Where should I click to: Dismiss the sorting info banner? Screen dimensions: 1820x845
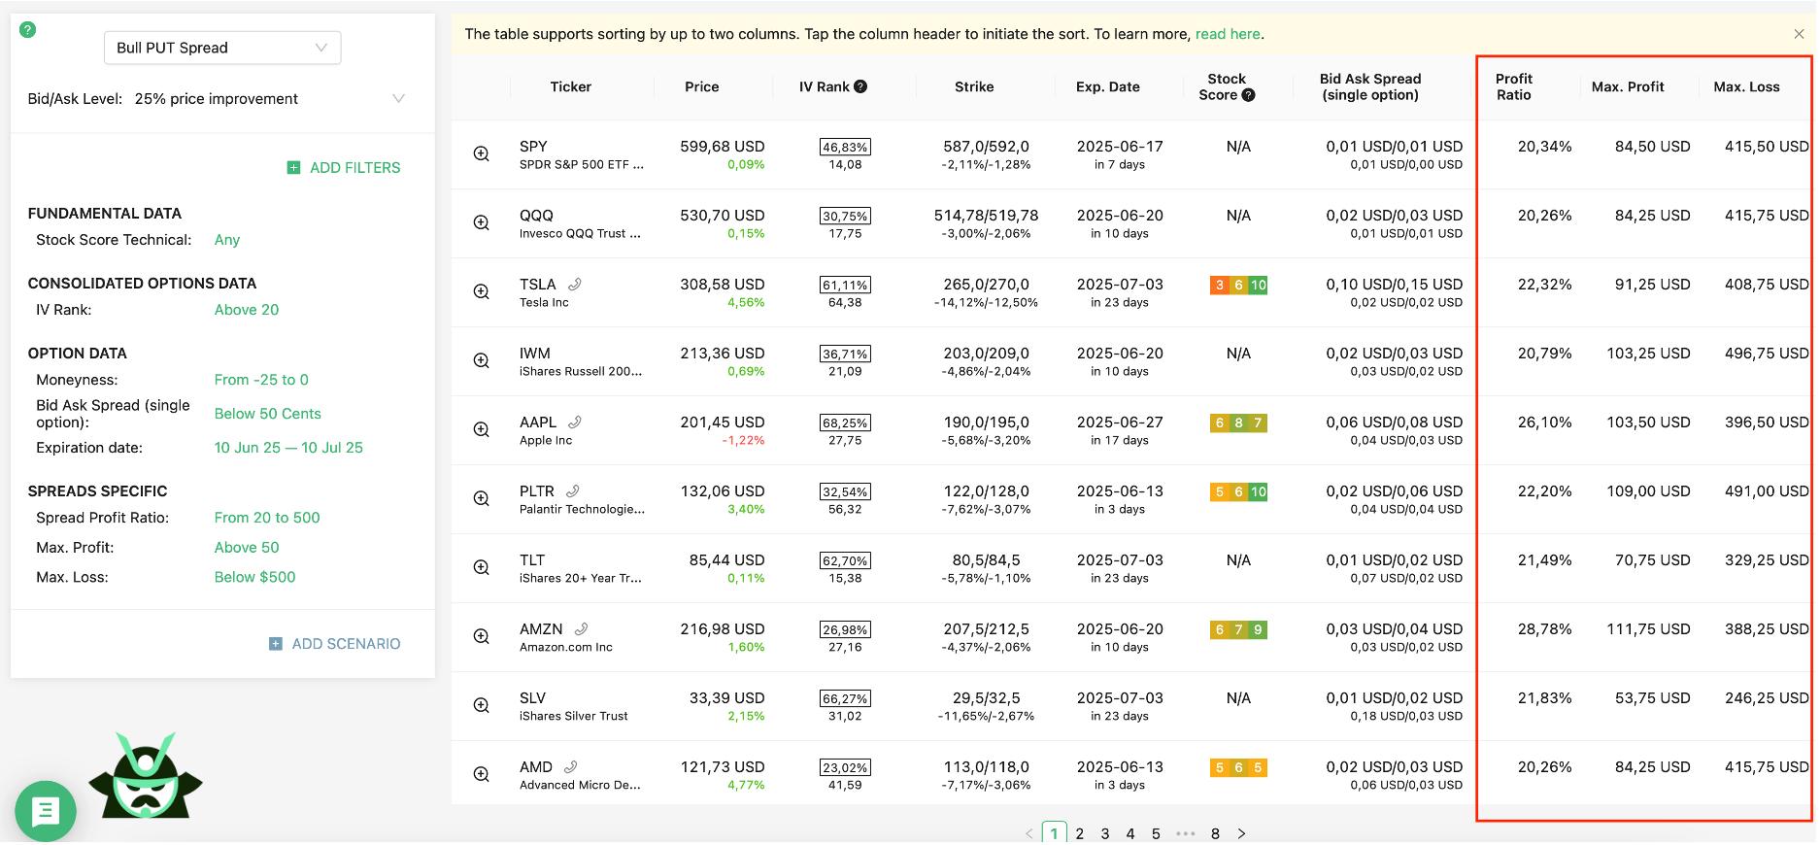pos(1799,34)
